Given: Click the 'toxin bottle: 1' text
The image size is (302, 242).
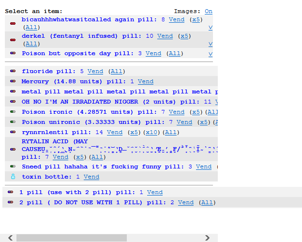Looking at the screenshot, I should [51, 177].
